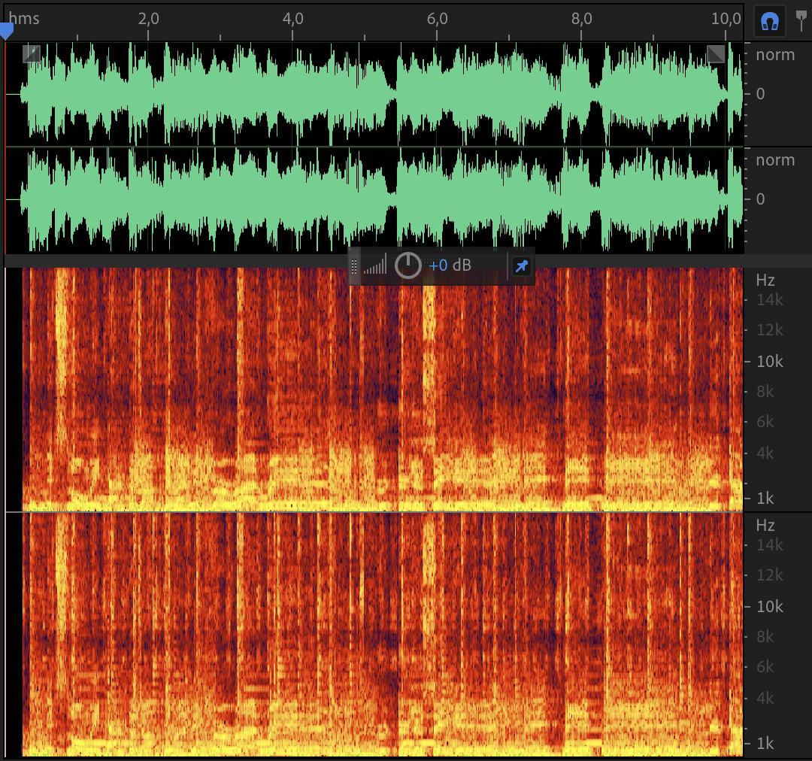The height and width of the screenshot is (761, 812).
Task: Click the divider between the two spectrogram channels
Action: [x=376, y=512]
